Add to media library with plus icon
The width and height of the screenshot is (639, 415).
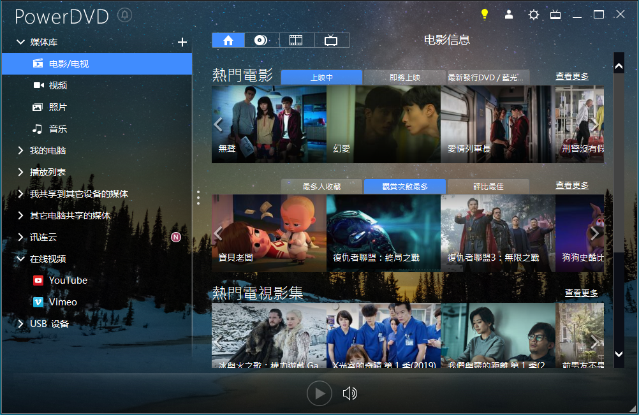[x=182, y=42]
